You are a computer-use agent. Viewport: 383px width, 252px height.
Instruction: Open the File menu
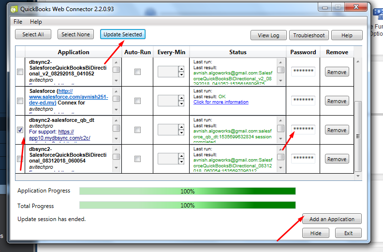18,22
